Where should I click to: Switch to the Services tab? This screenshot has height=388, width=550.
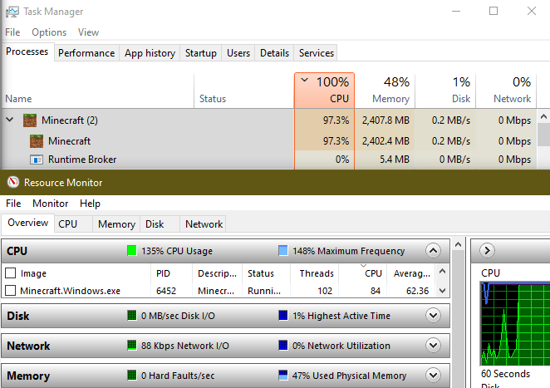point(317,53)
